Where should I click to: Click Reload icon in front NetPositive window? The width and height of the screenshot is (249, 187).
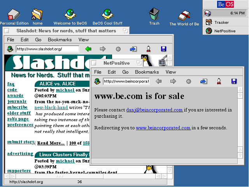(203, 81)
